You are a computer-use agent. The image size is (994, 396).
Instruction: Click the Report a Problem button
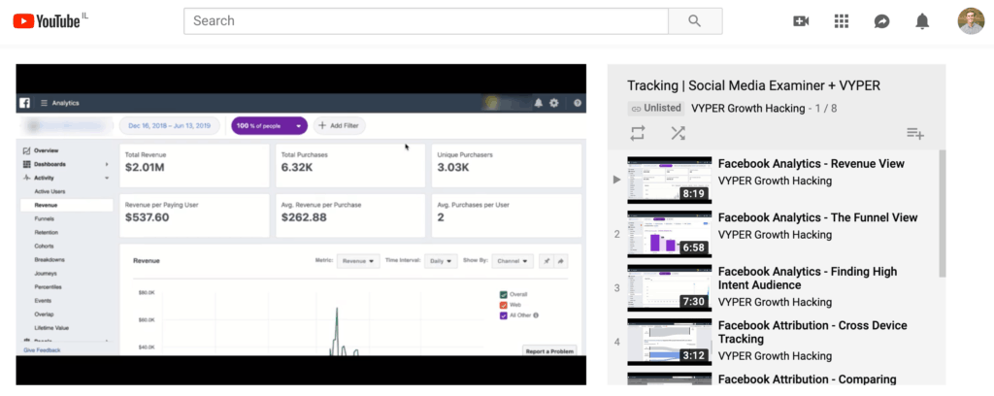549,351
